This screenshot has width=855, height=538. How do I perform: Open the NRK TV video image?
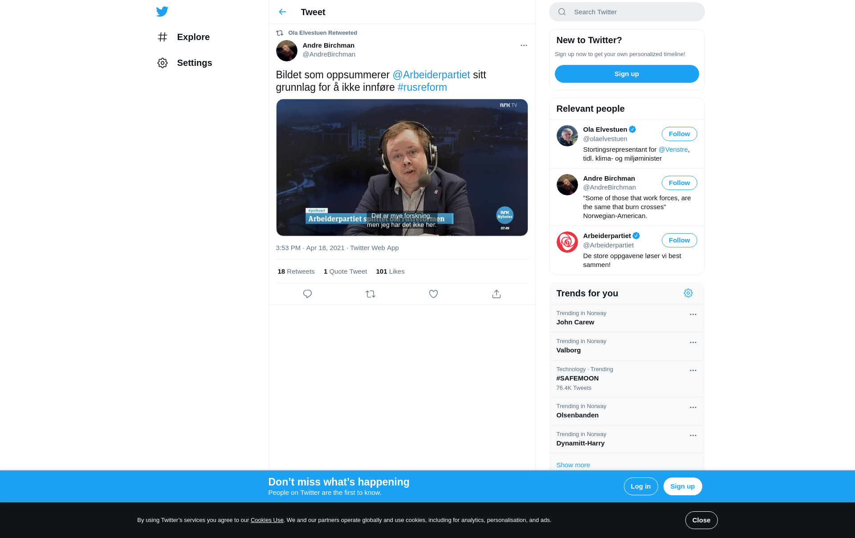point(402,167)
